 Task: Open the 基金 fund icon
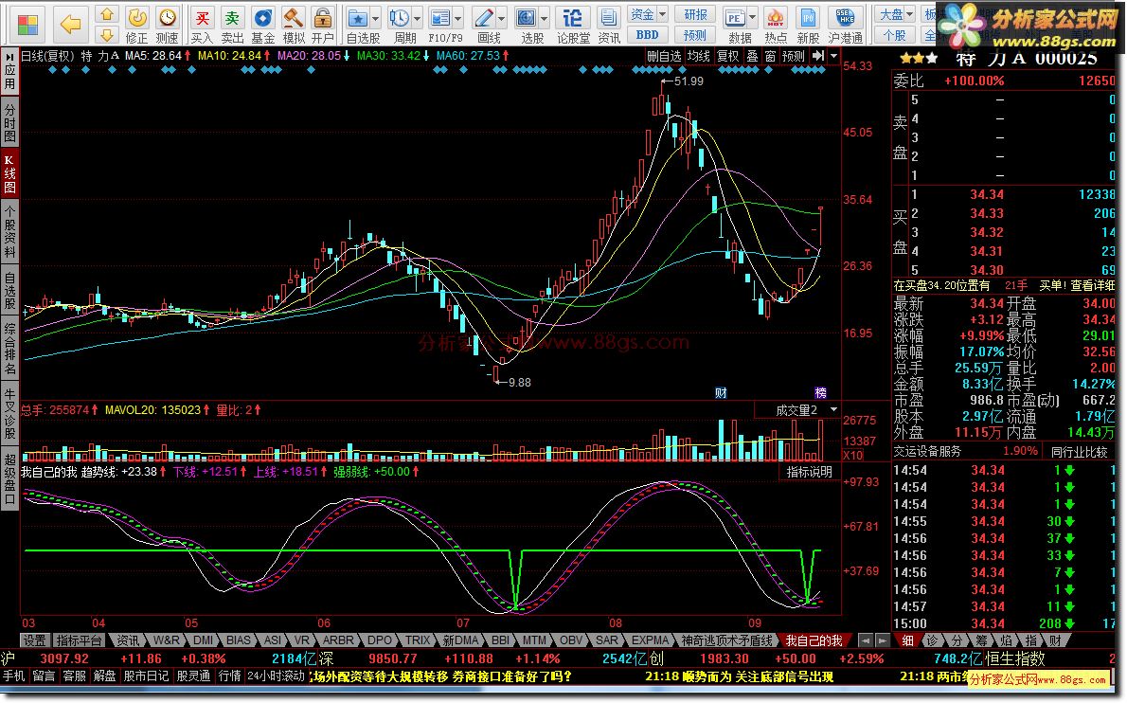coord(262,24)
